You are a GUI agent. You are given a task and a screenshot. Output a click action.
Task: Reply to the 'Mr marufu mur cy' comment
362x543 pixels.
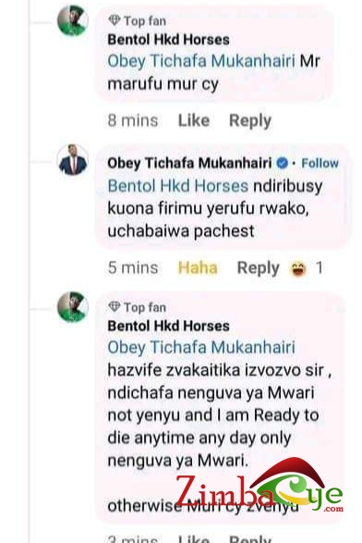point(250,121)
